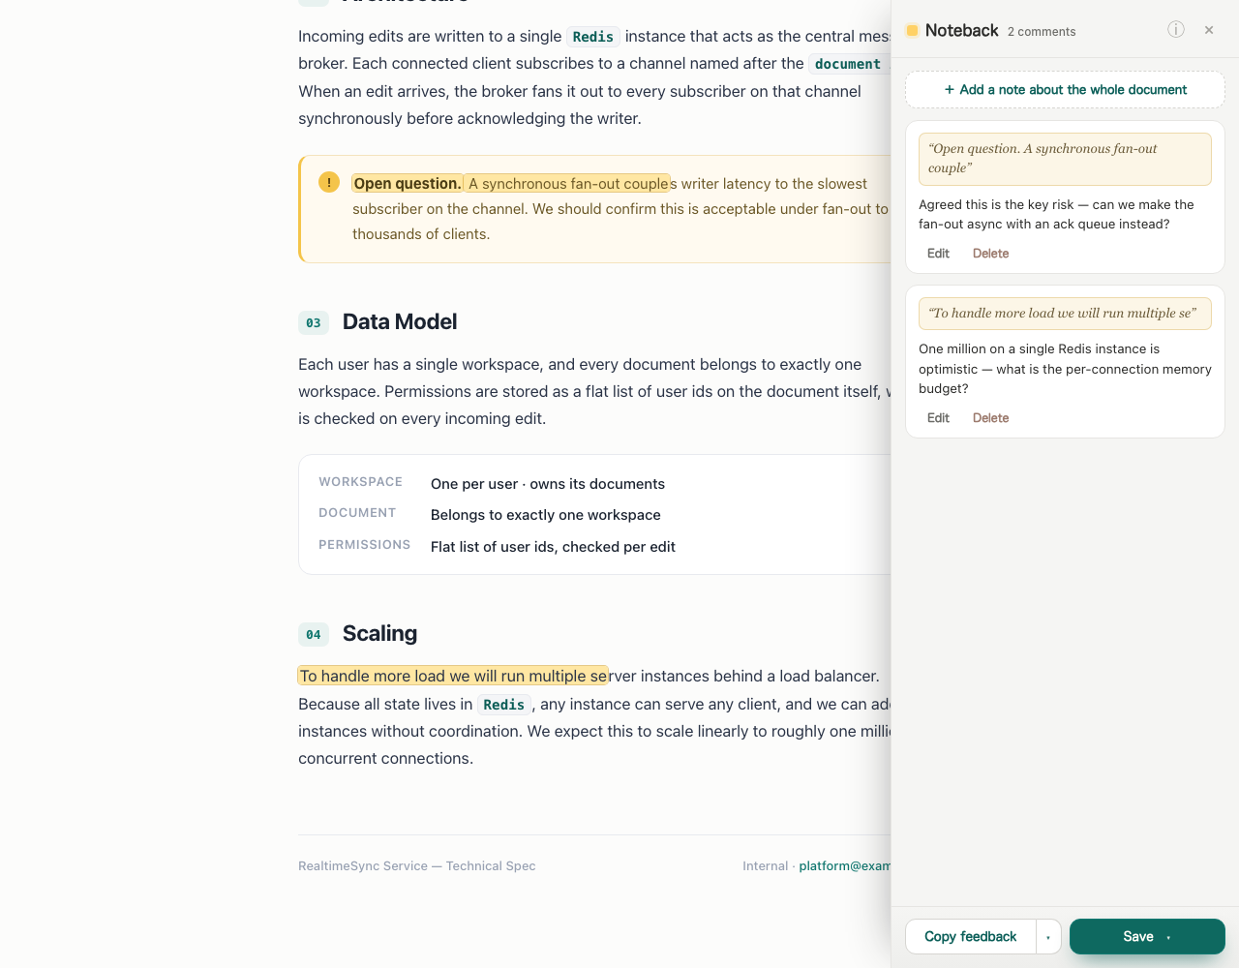This screenshot has height=968, width=1239.
Task: Click highlighted "Open question." label
Action: [x=407, y=184]
